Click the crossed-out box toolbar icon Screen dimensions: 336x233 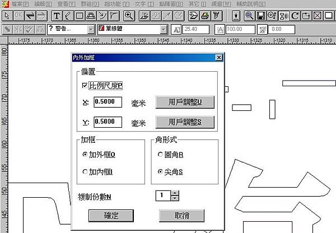click(318, 16)
